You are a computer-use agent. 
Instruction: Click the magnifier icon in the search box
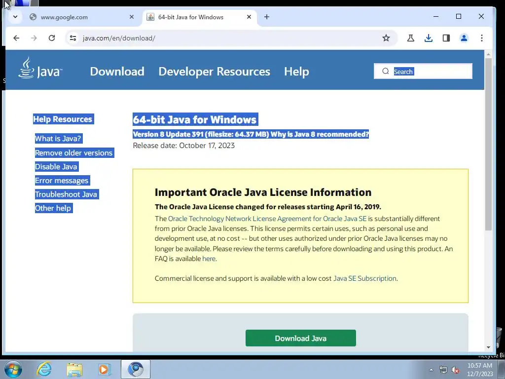click(386, 71)
